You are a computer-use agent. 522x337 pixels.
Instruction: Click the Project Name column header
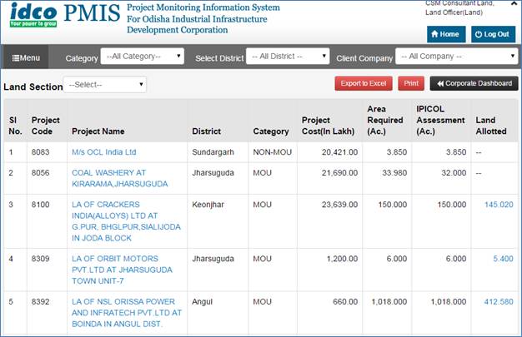pyautogui.click(x=98, y=131)
